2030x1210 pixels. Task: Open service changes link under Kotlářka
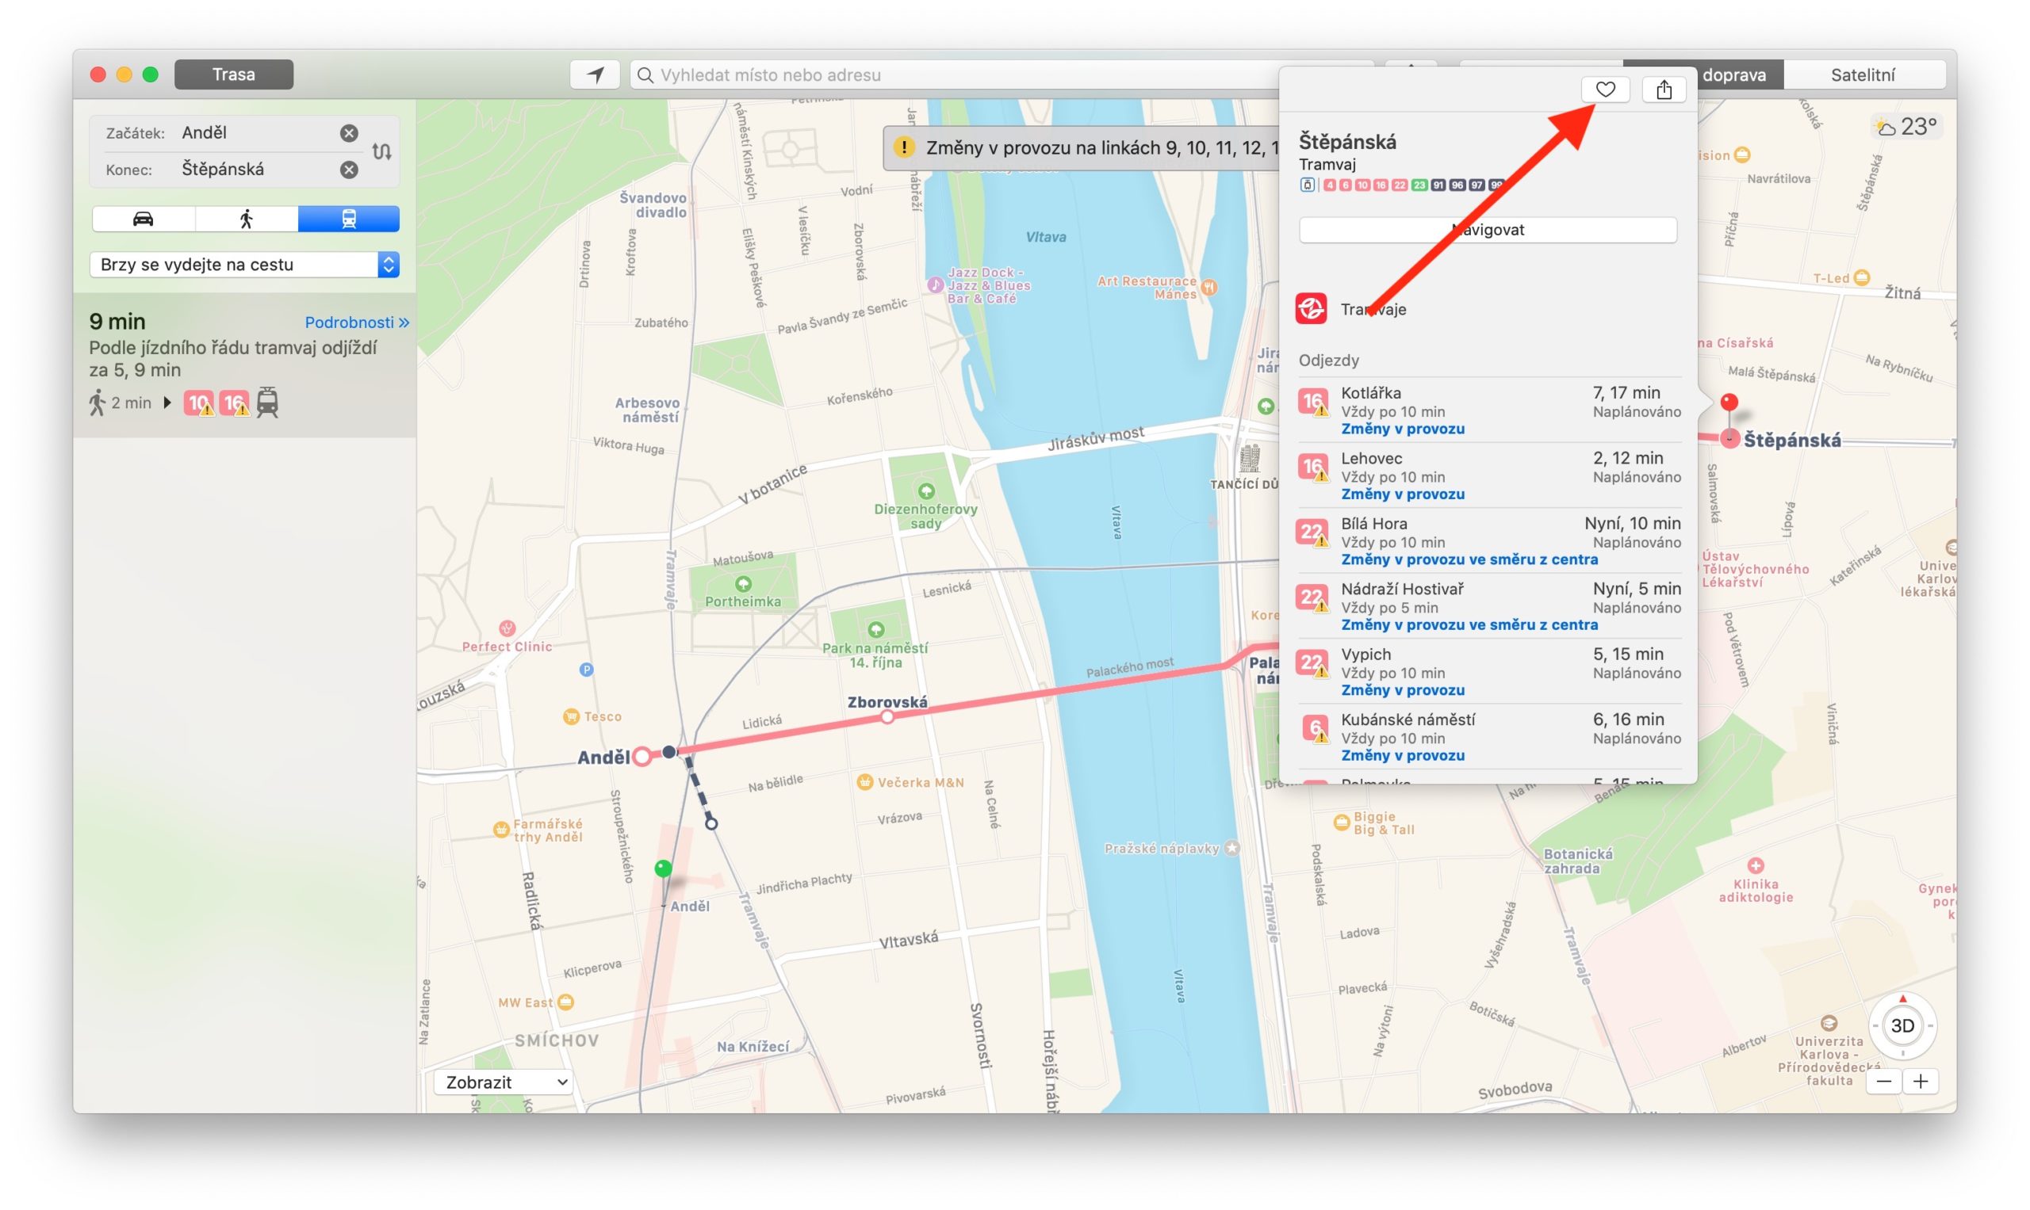1403,429
